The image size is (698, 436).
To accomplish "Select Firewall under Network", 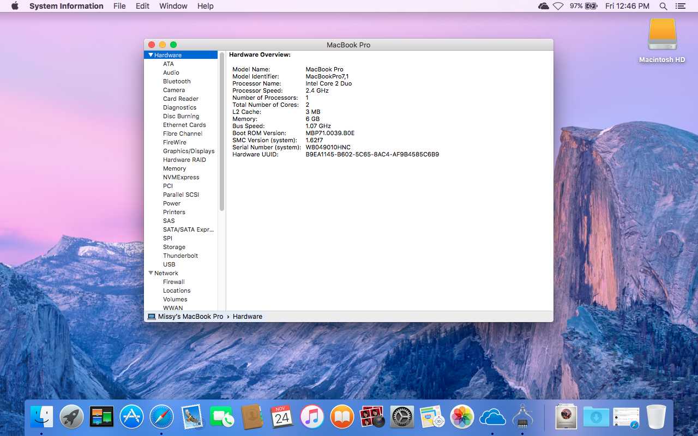I will point(174,282).
